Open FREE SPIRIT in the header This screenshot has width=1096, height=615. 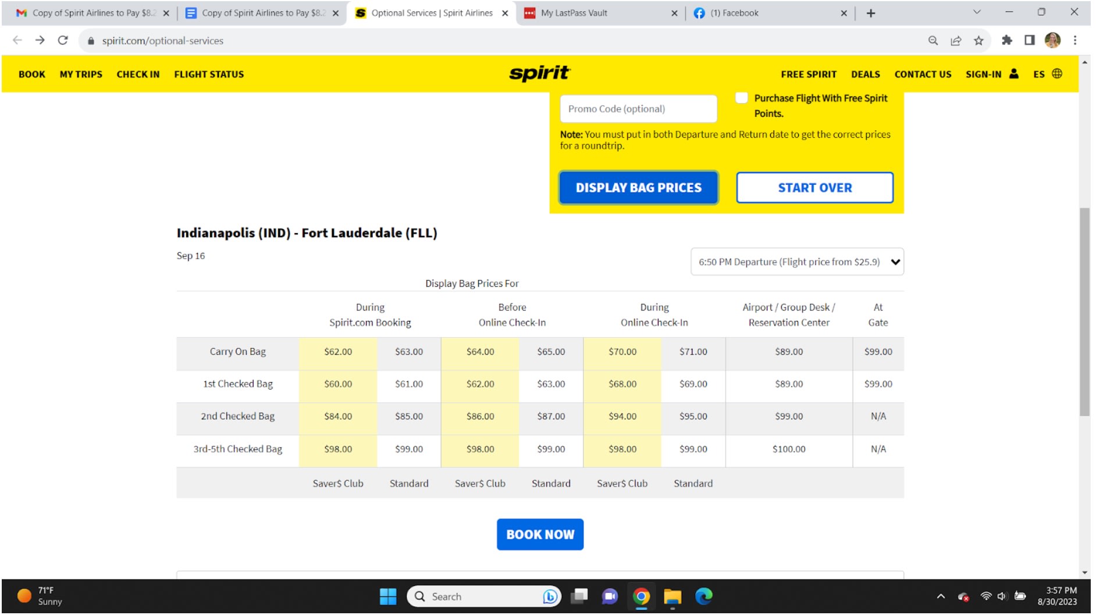[809, 74]
